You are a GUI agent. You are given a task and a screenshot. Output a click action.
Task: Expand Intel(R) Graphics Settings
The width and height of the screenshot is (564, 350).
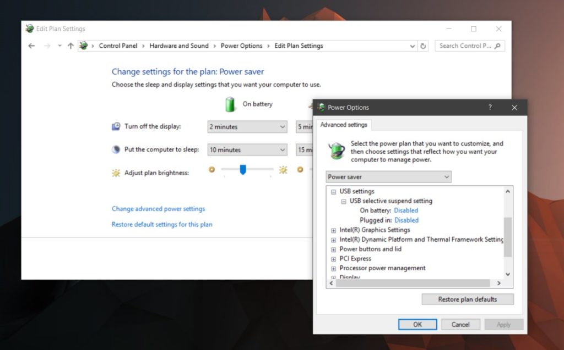coord(333,230)
